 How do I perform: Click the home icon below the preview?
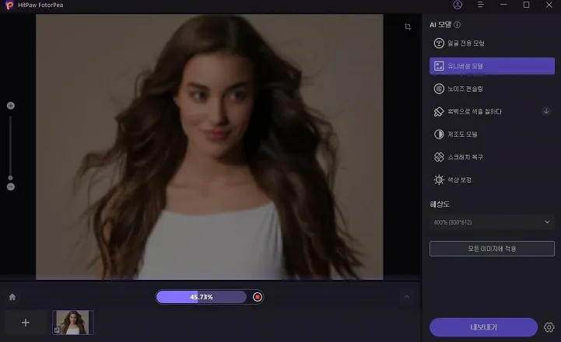(x=12, y=297)
